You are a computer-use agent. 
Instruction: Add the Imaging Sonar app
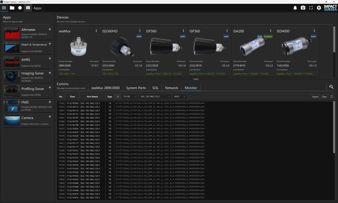click(50, 73)
